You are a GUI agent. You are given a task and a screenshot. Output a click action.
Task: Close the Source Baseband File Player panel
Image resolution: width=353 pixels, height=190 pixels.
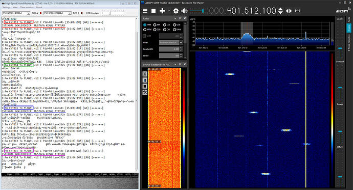185,64
